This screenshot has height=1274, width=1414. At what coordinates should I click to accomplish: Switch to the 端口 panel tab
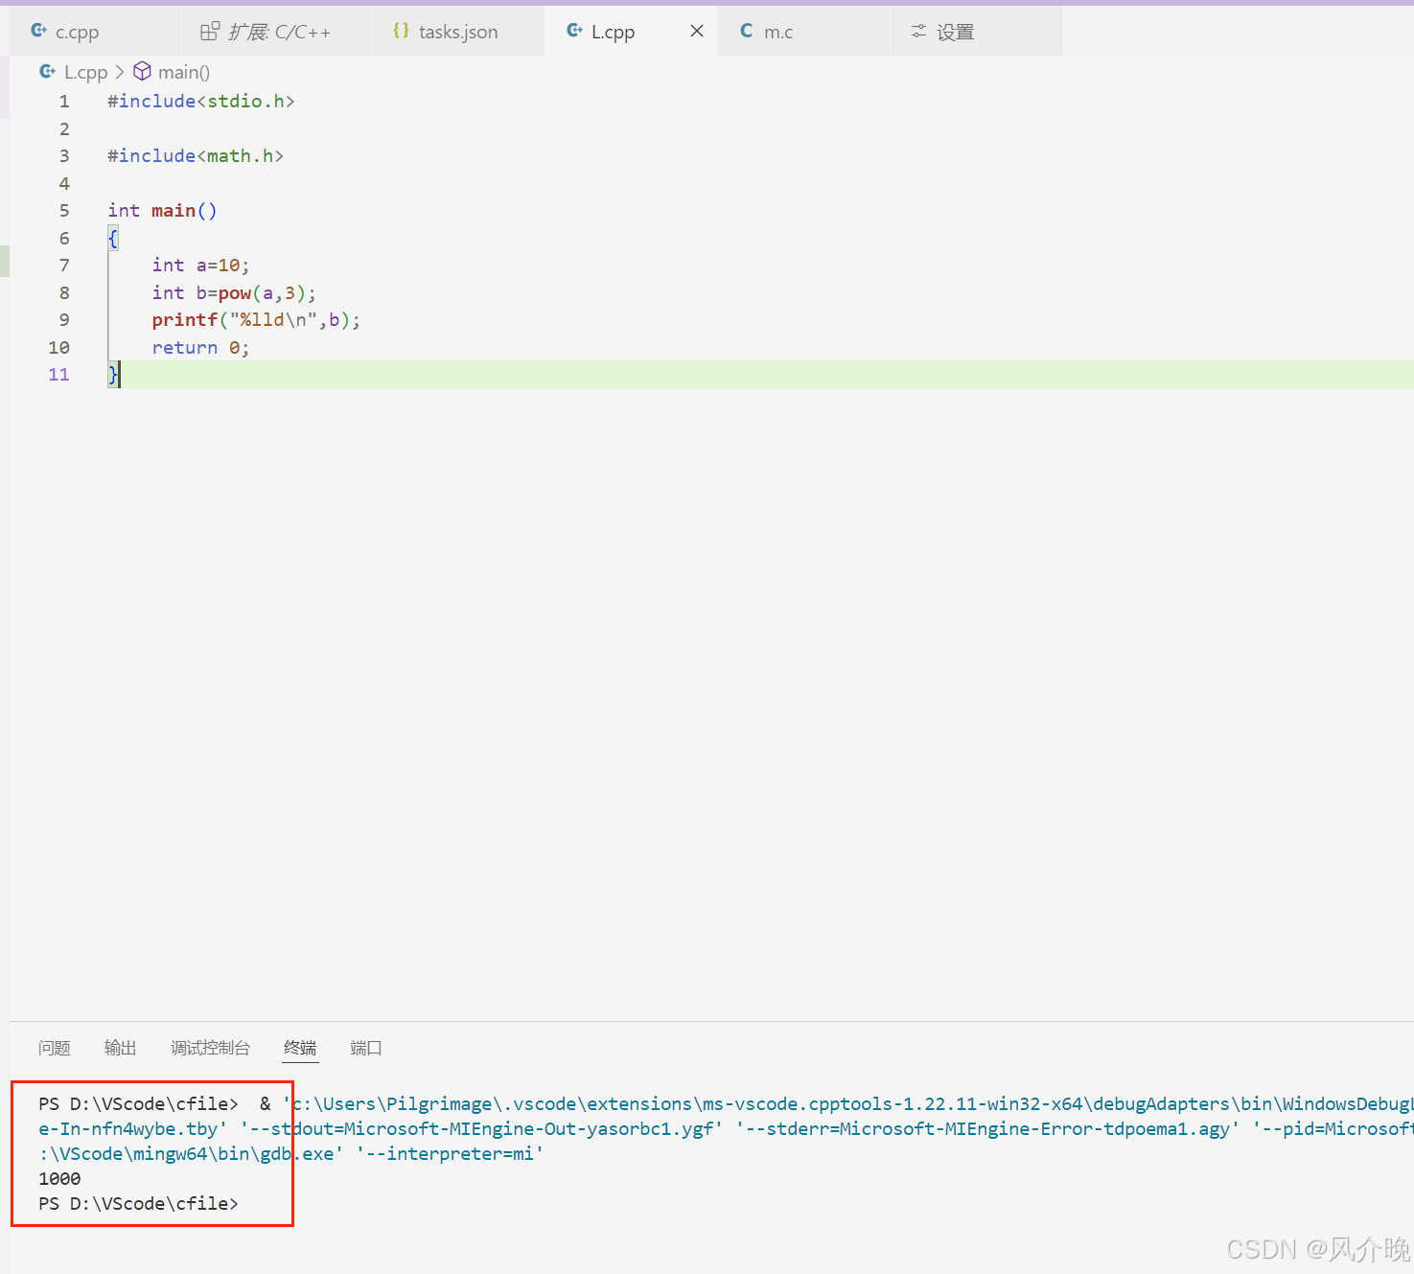[364, 1048]
